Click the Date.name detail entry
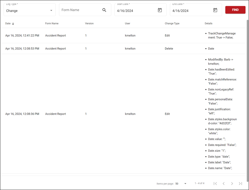Image resolution: width=249 pixels, height=190 pixels. click(220, 168)
